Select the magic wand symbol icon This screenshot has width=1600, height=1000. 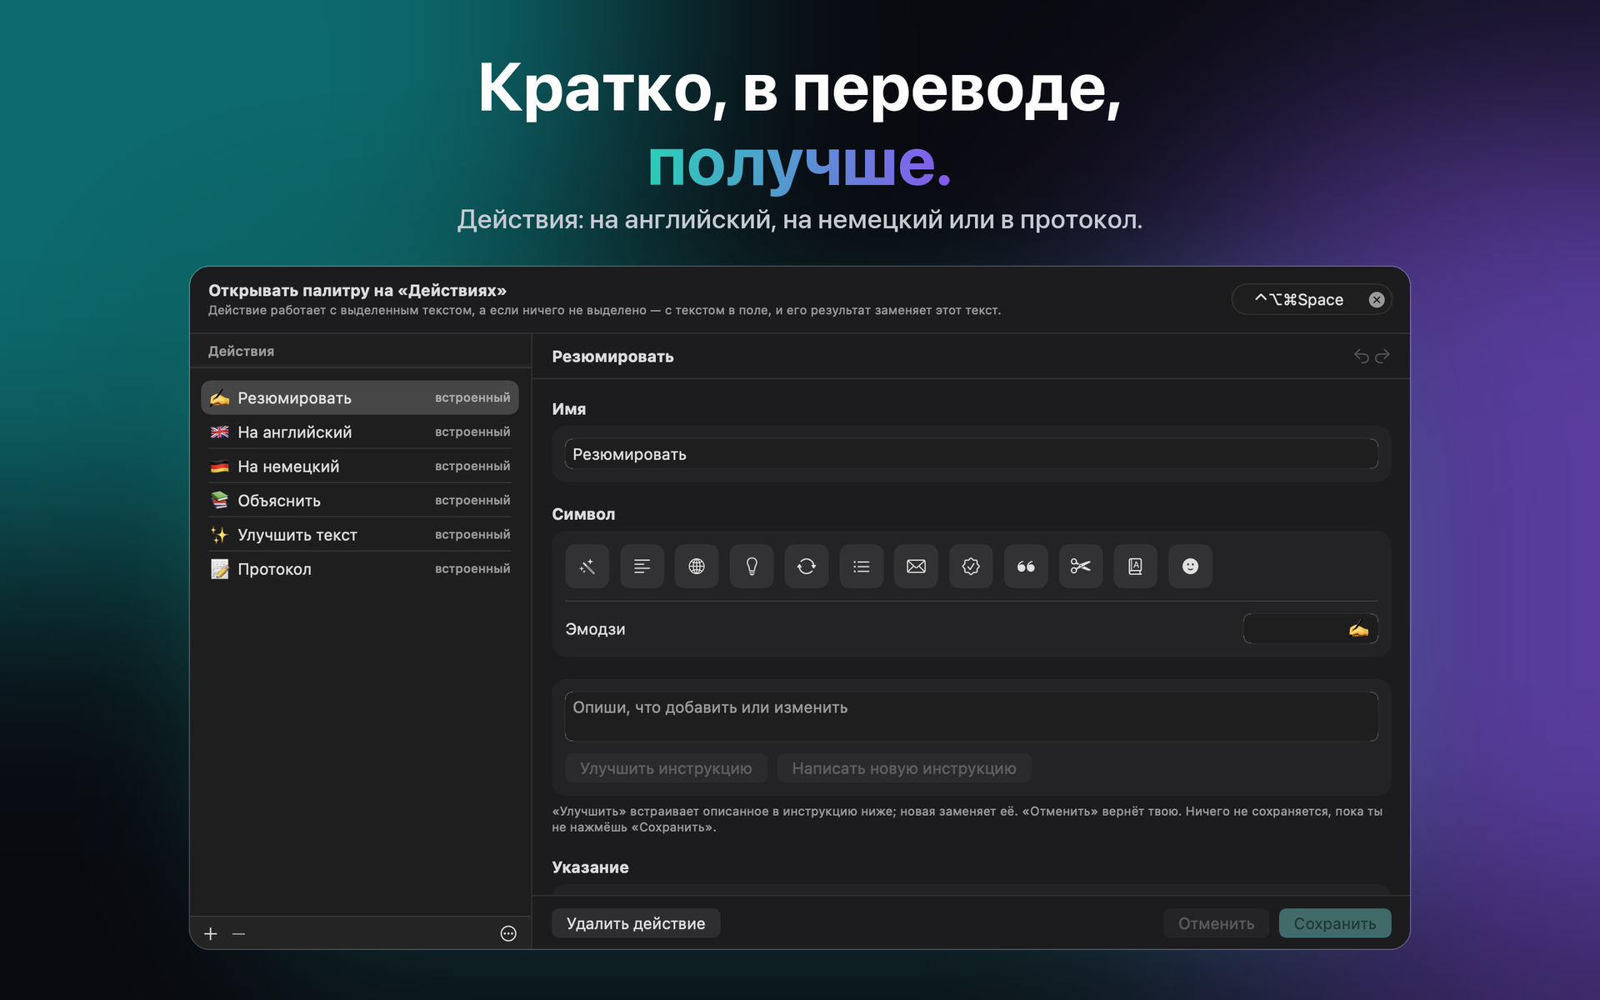(587, 567)
